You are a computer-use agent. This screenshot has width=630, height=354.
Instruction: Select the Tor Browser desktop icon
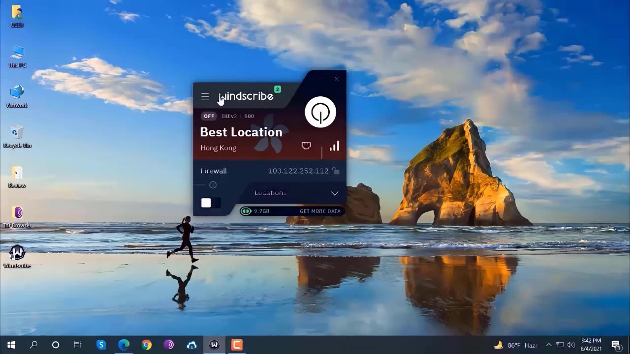[x=17, y=217]
